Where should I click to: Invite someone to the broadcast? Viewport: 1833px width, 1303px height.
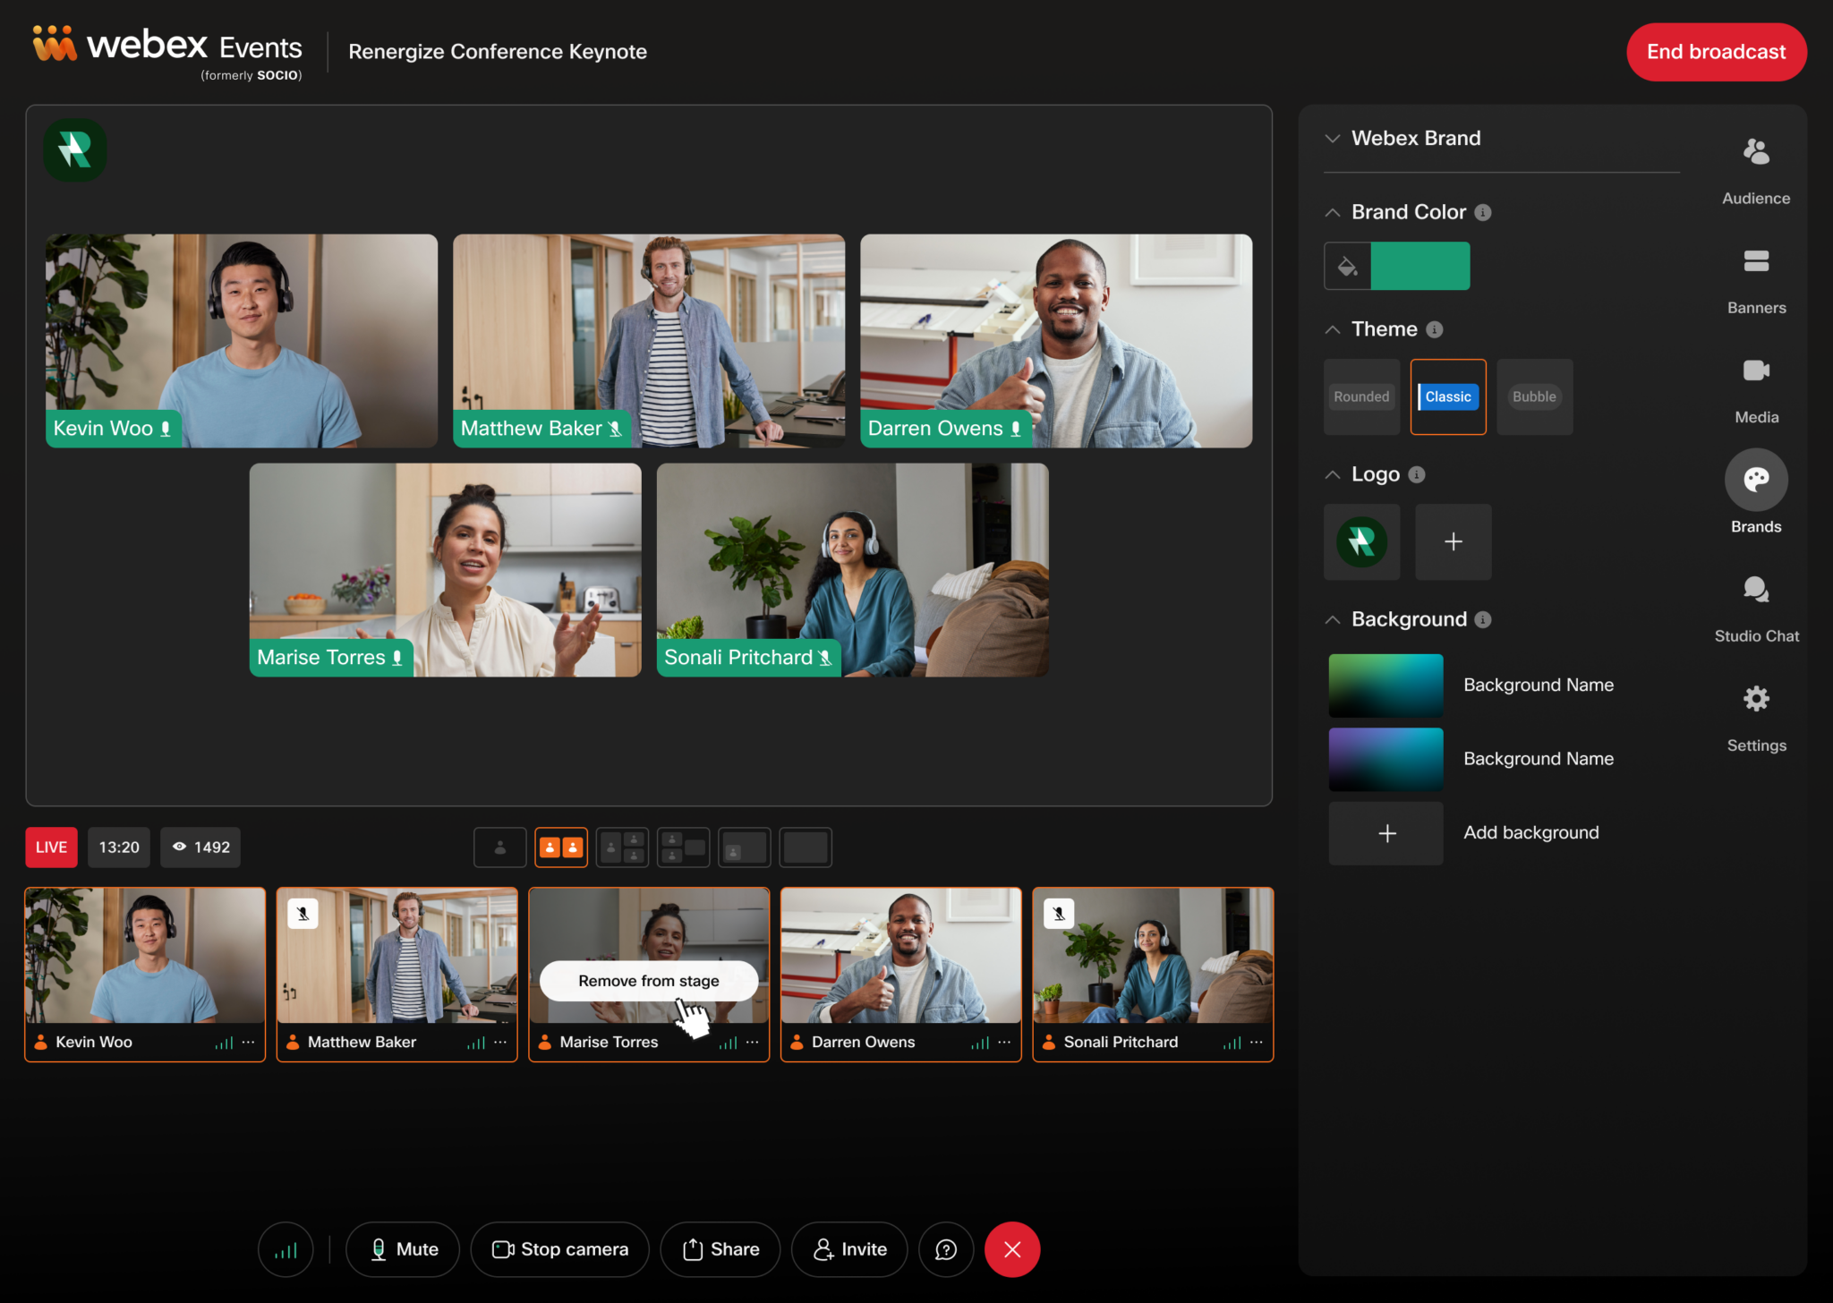(x=848, y=1249)
